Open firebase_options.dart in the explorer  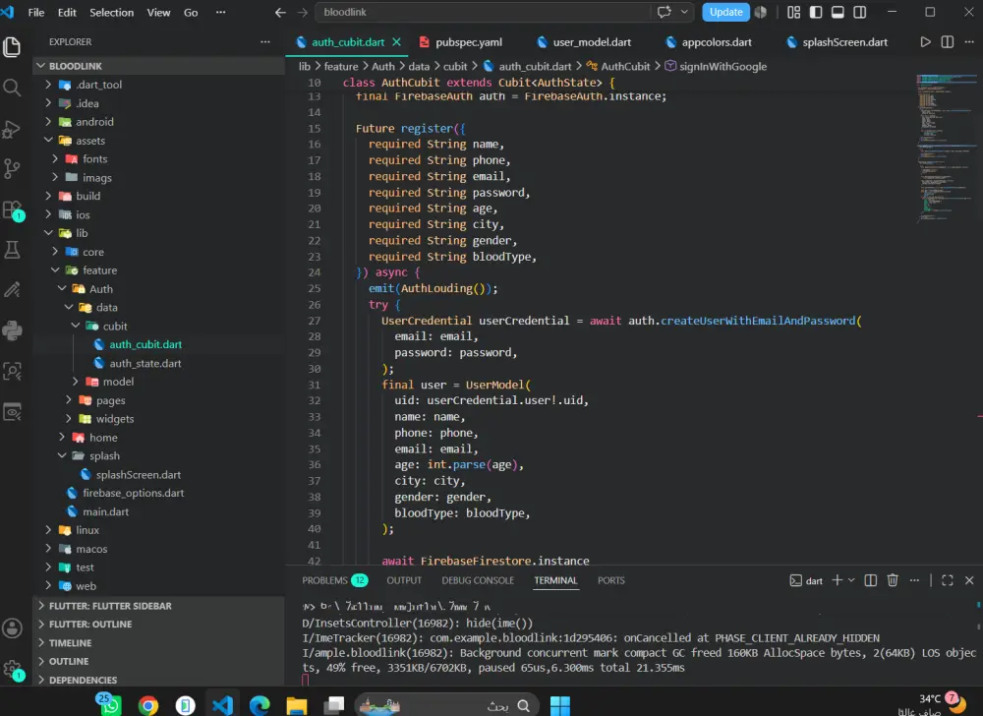tap(133, 493)
